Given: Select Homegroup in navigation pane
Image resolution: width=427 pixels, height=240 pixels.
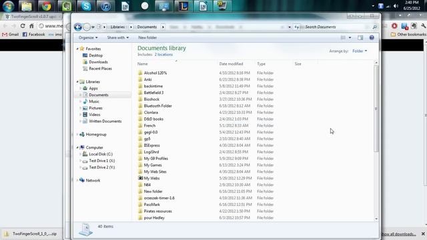Looking at the screenshot, I should click(x=96, y=135).
